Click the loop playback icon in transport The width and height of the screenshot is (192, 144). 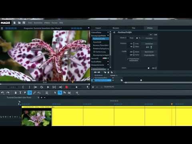42,87
